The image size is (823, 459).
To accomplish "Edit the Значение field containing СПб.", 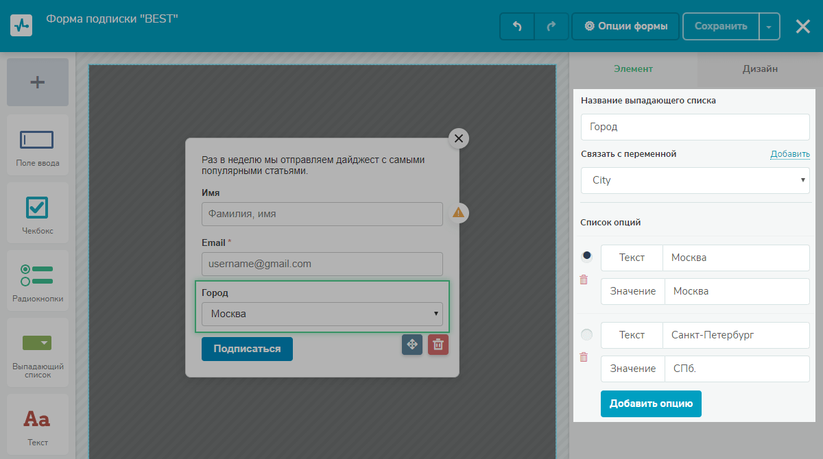I will 737,369.
